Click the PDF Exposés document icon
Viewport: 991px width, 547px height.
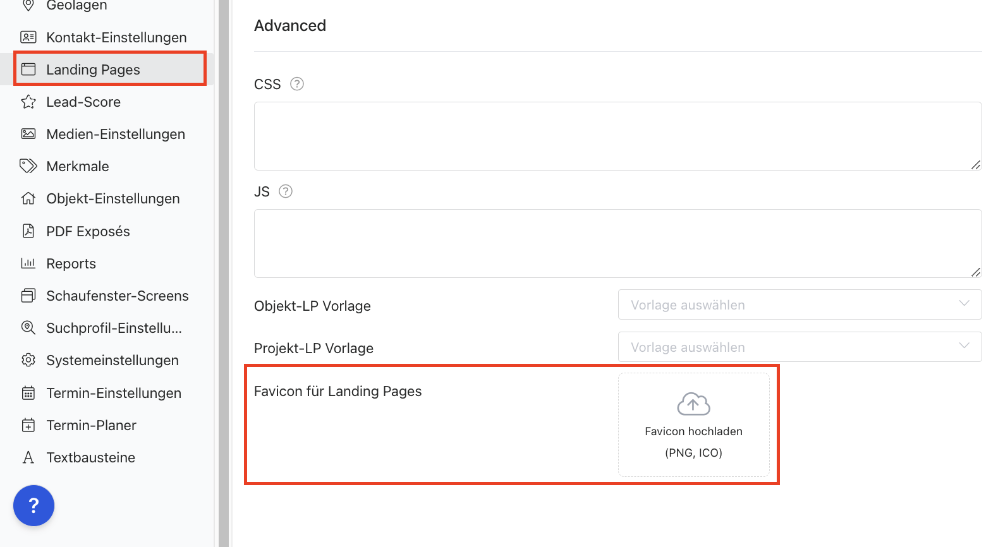tap(28, 231)
